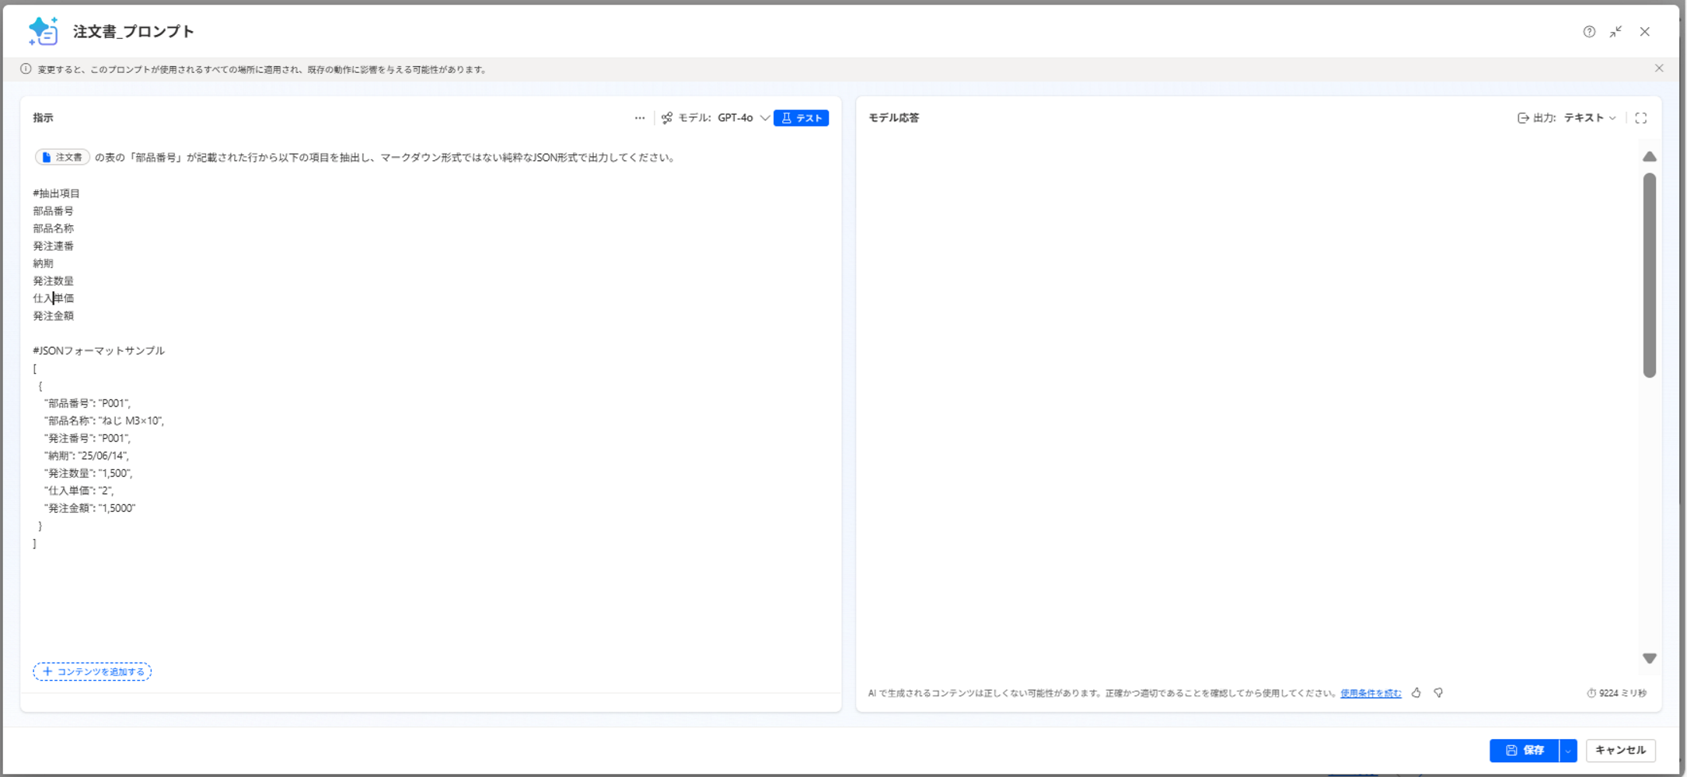Click the output icon beside 出力
Screen dimensions: 1687x777
(x=1522, y=118)
